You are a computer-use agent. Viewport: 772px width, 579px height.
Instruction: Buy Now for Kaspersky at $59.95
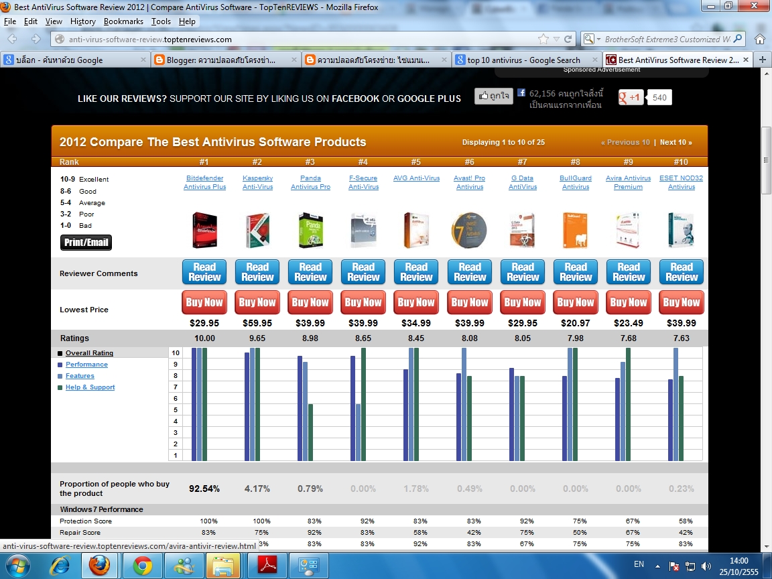pyautogui.click(x=257, y=302)
